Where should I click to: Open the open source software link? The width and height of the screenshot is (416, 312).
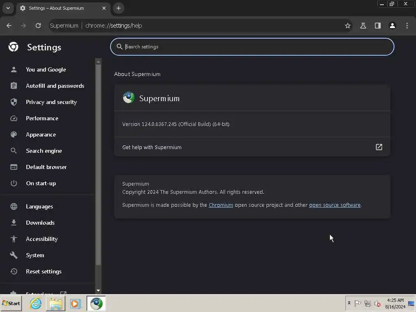point(335,205)
